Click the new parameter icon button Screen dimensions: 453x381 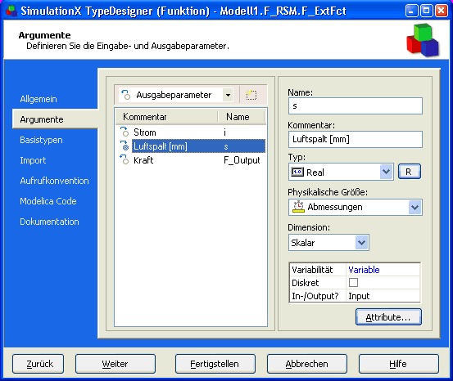[x=251, y=95]
